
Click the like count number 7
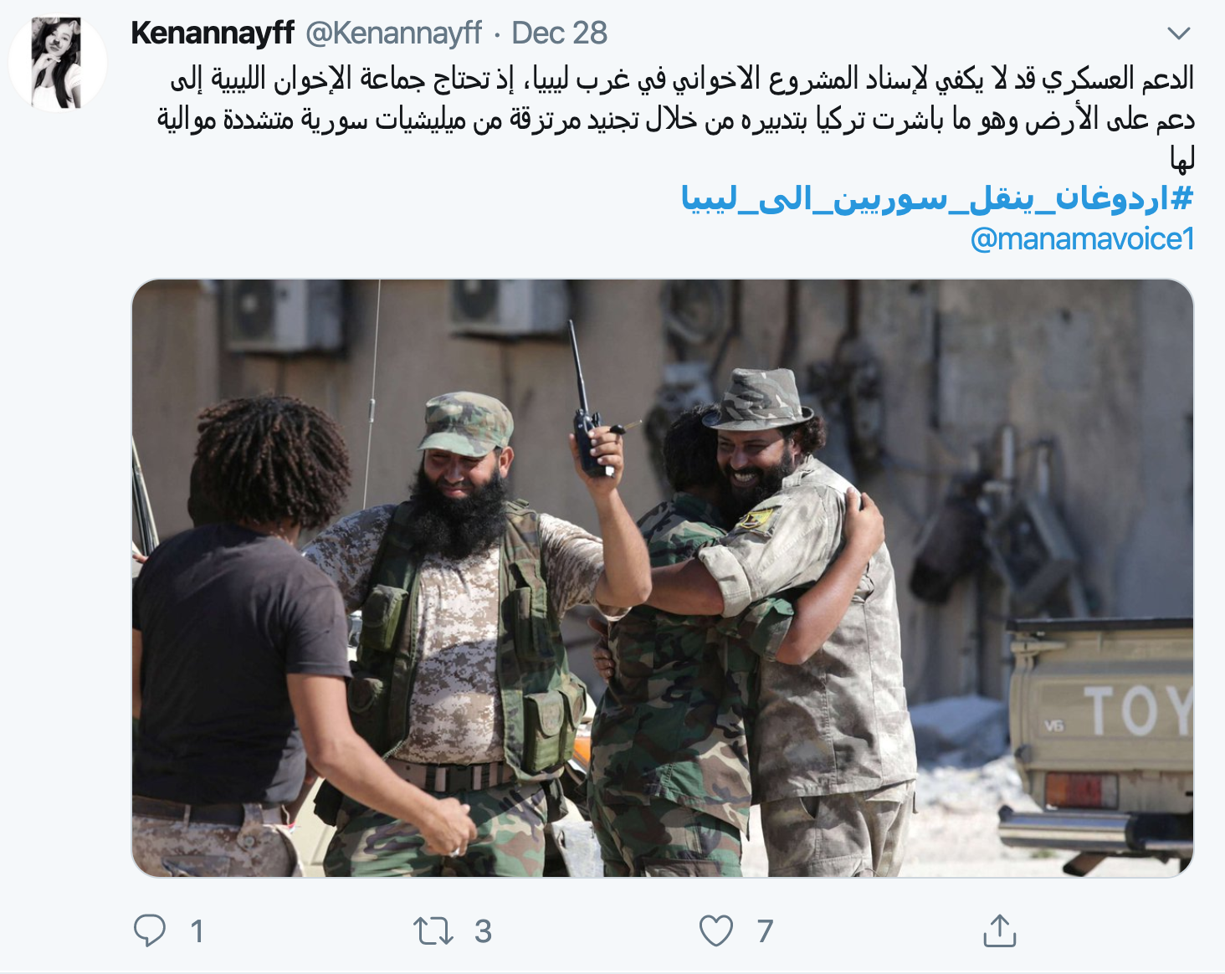click(765, 931)
